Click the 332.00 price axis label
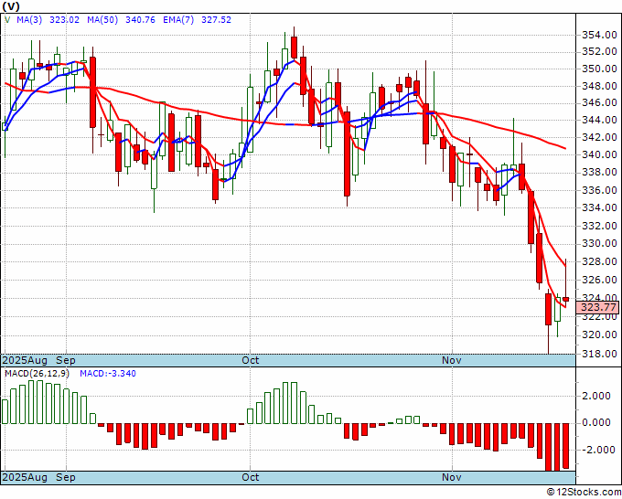Viewport: 622px width, 499px height. click(599, 226)
